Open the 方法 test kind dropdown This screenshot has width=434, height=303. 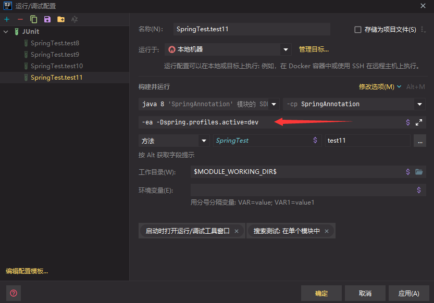pos(204,140)
